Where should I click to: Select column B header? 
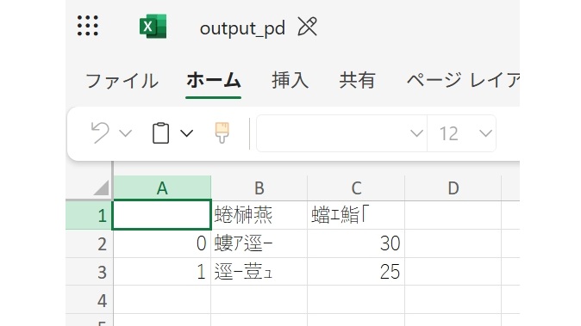point(259,188)
